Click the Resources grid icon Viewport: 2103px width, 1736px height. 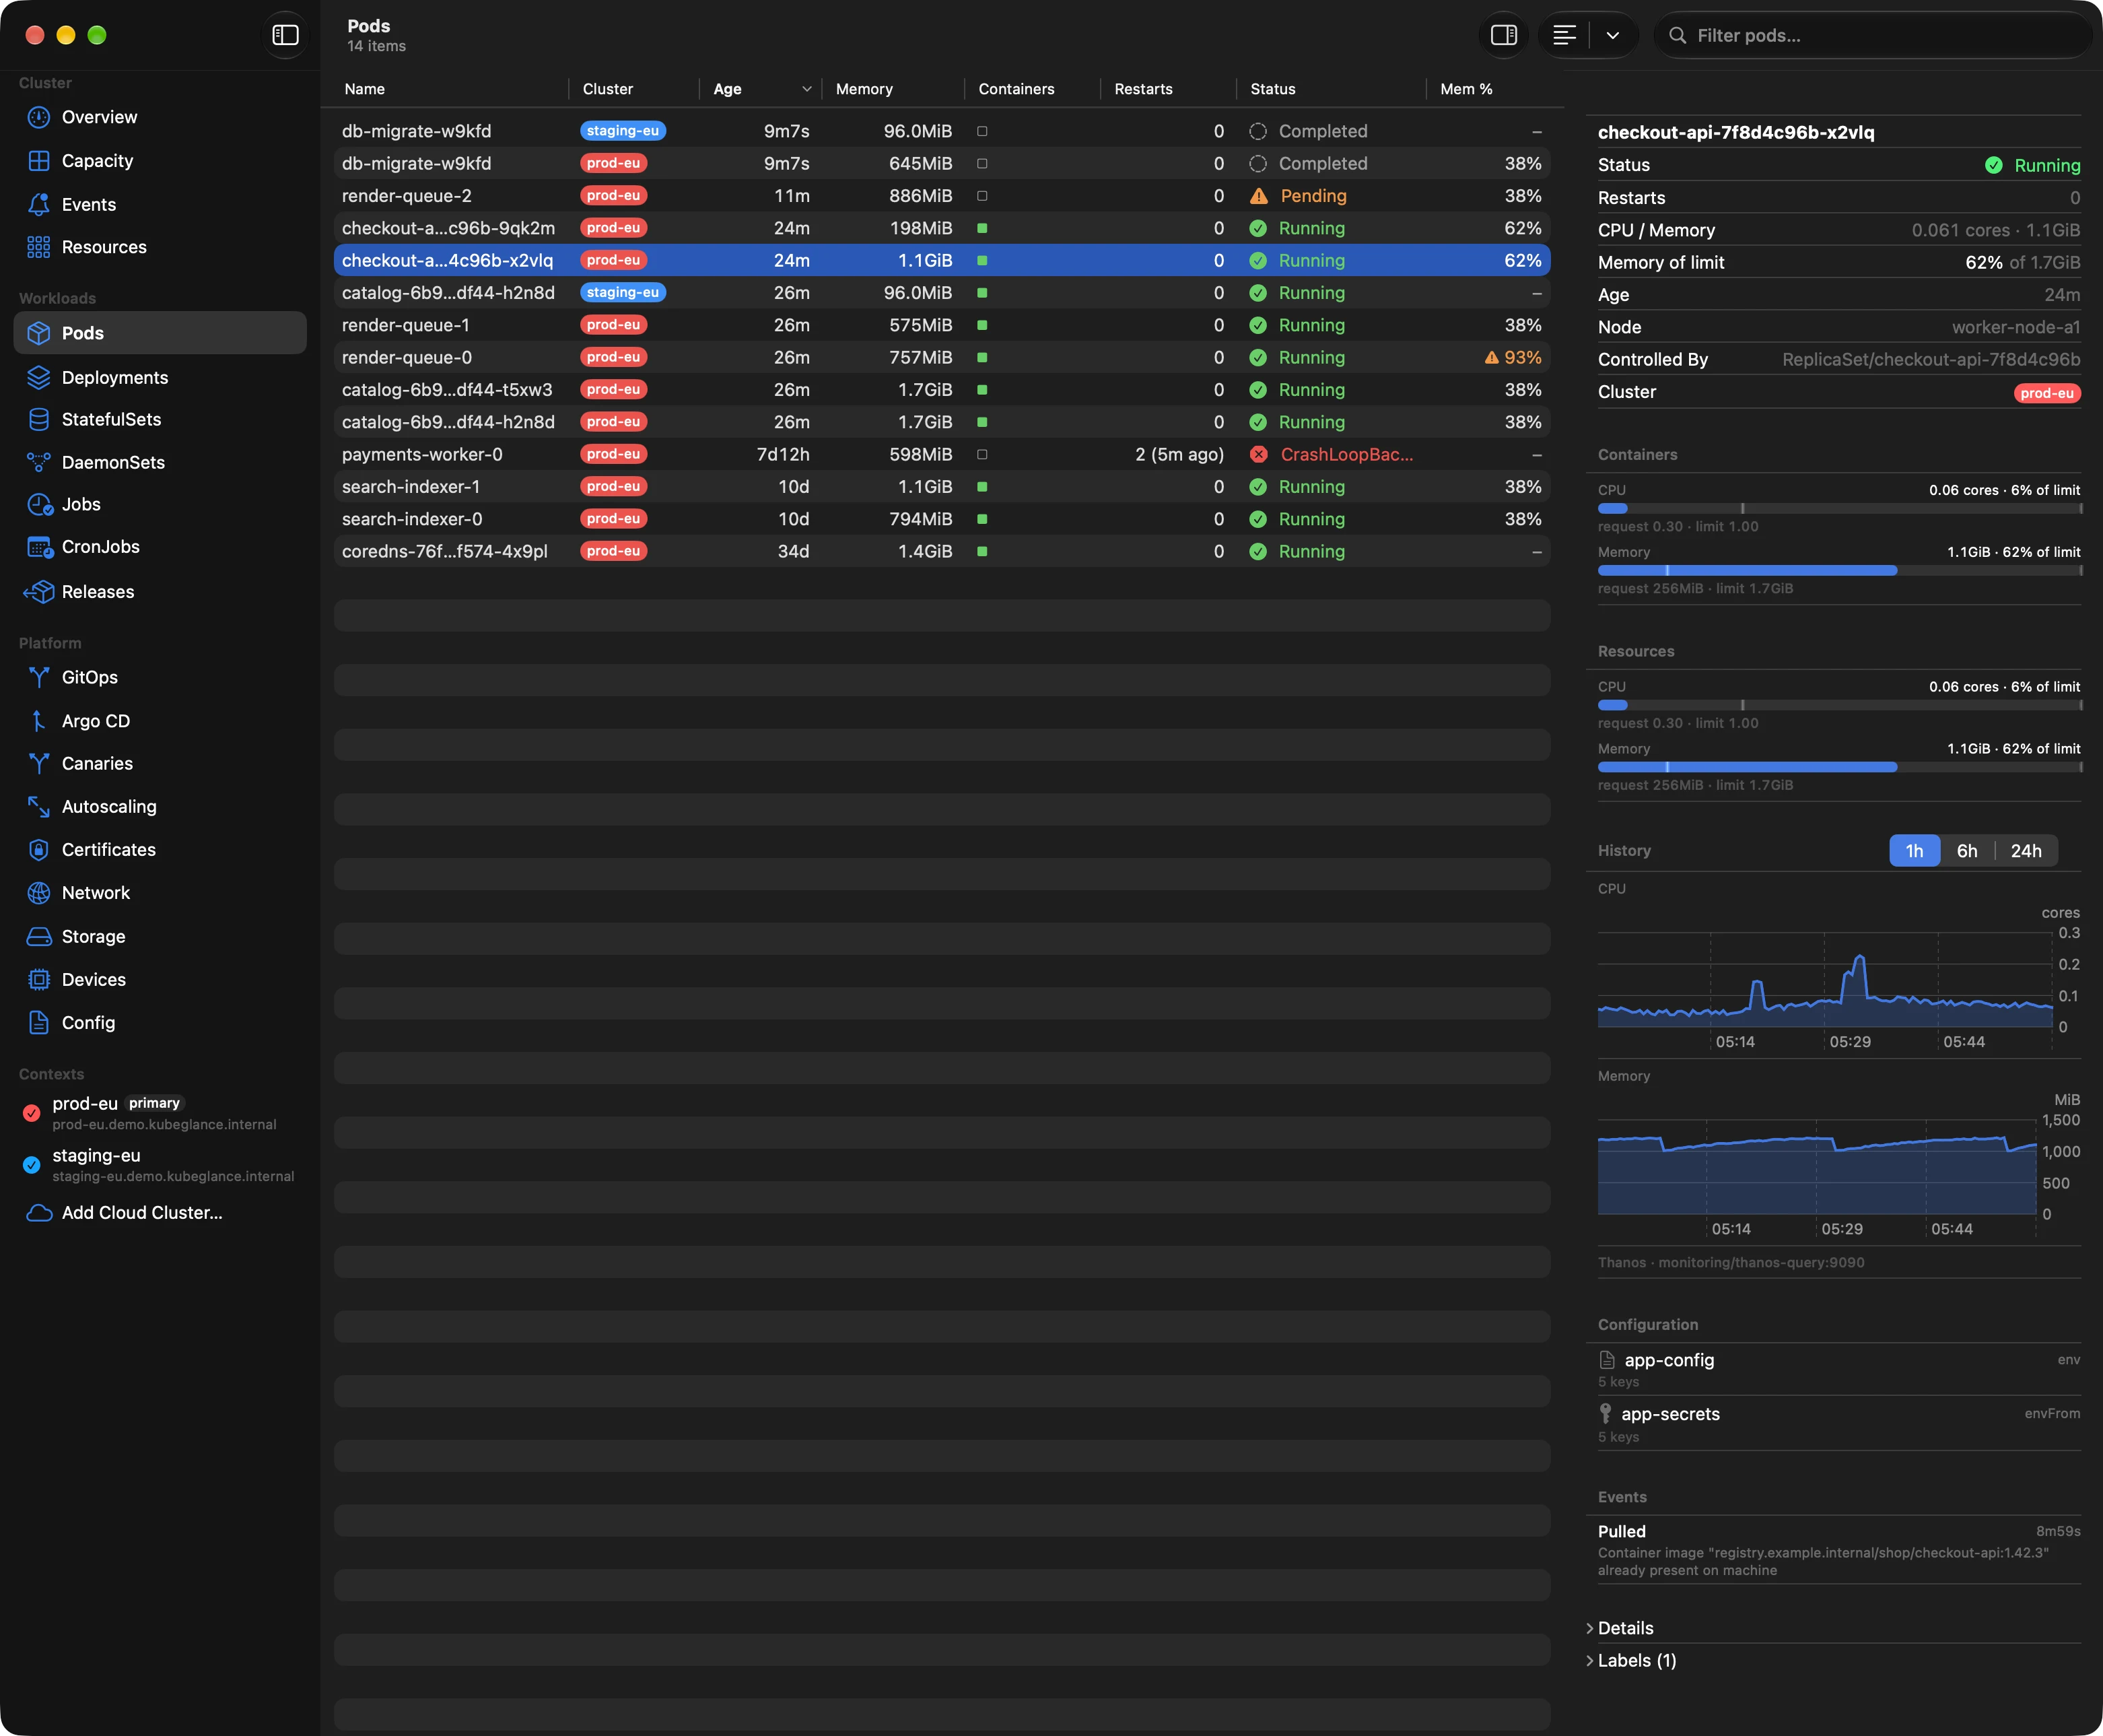38,247
